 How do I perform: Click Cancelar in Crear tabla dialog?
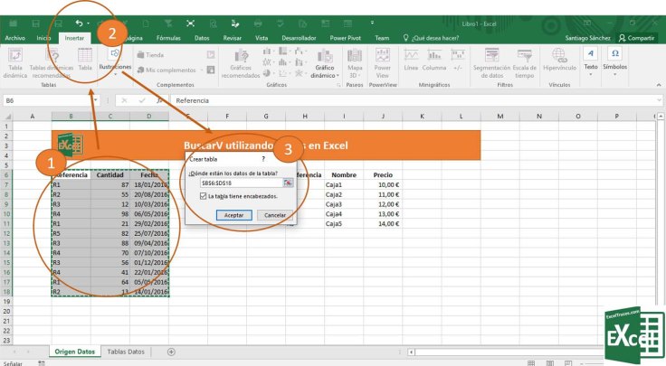[275, 215]
